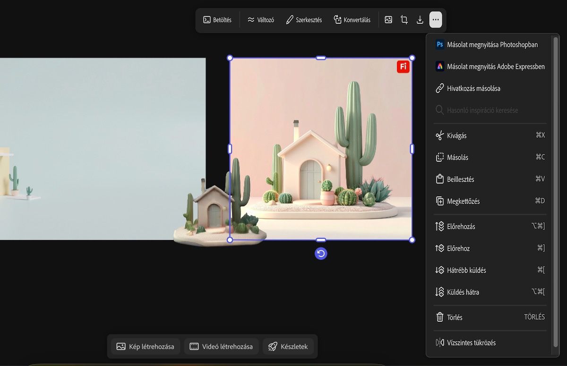This screenshot has width=567, height=366.
Task: Click the image icon in top toolbar
Action: (388, 20)
